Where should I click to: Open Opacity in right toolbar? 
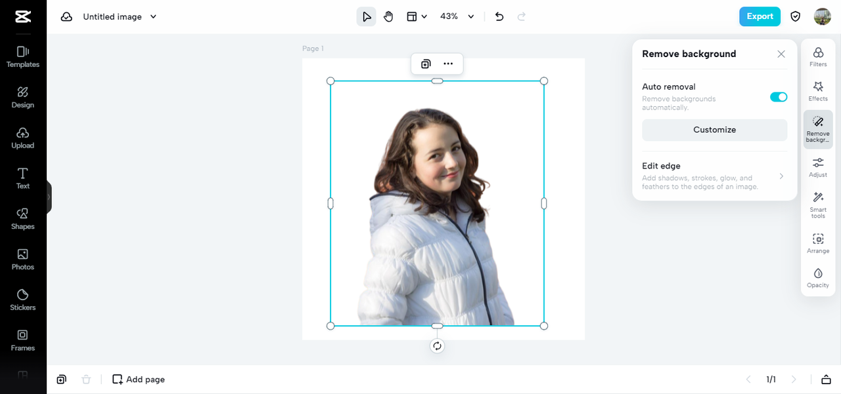tap(818, 278)
